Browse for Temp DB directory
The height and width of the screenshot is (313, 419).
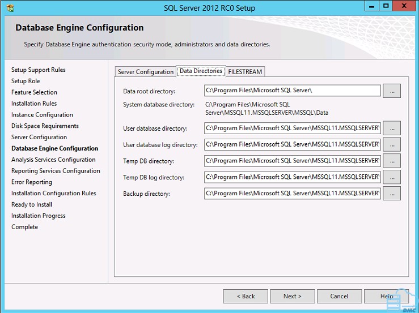coord(392,161)
